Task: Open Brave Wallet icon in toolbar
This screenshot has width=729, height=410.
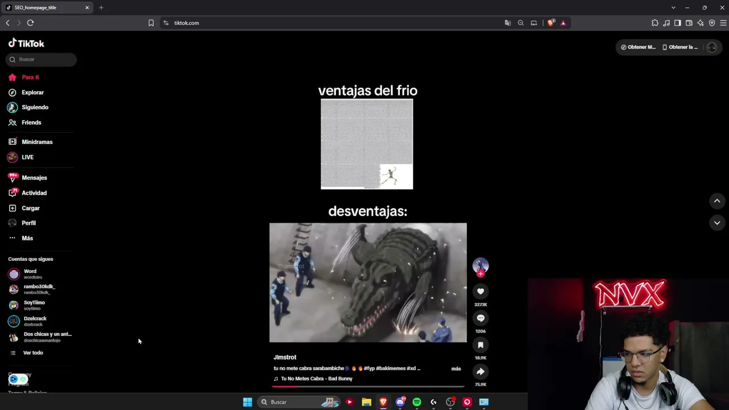Action: [689, 23]
